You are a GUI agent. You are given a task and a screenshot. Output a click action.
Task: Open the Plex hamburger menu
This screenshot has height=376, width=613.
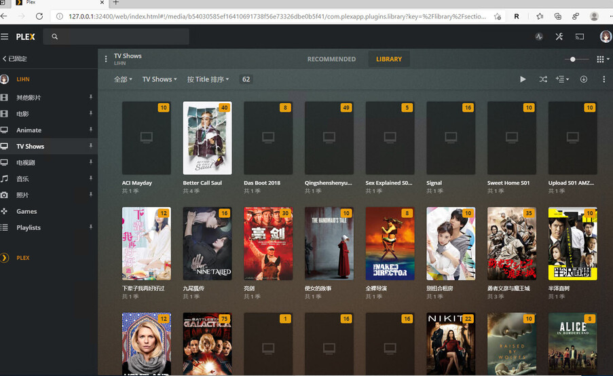(4, 37)
